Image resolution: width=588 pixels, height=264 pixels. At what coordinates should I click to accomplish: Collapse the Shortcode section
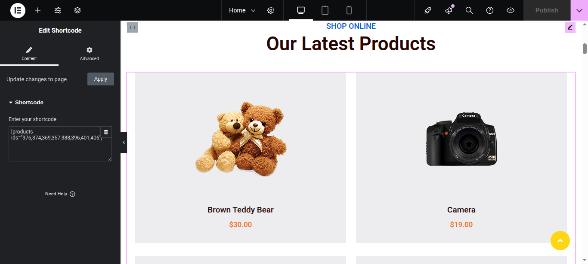pos(26,103)
